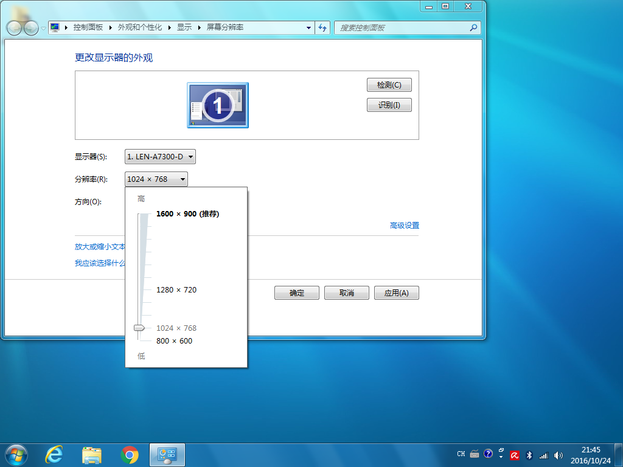Open the red Avira tray icon
The height and width of the screenshot is (467, 623).
515,455
